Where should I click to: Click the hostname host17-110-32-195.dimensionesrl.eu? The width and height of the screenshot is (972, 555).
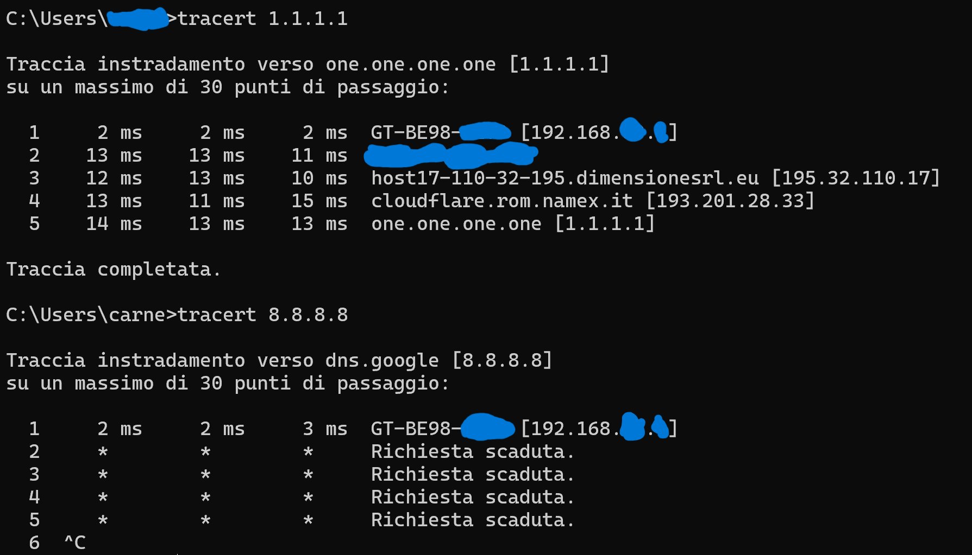pyautogui.click(x=565, y=178)
